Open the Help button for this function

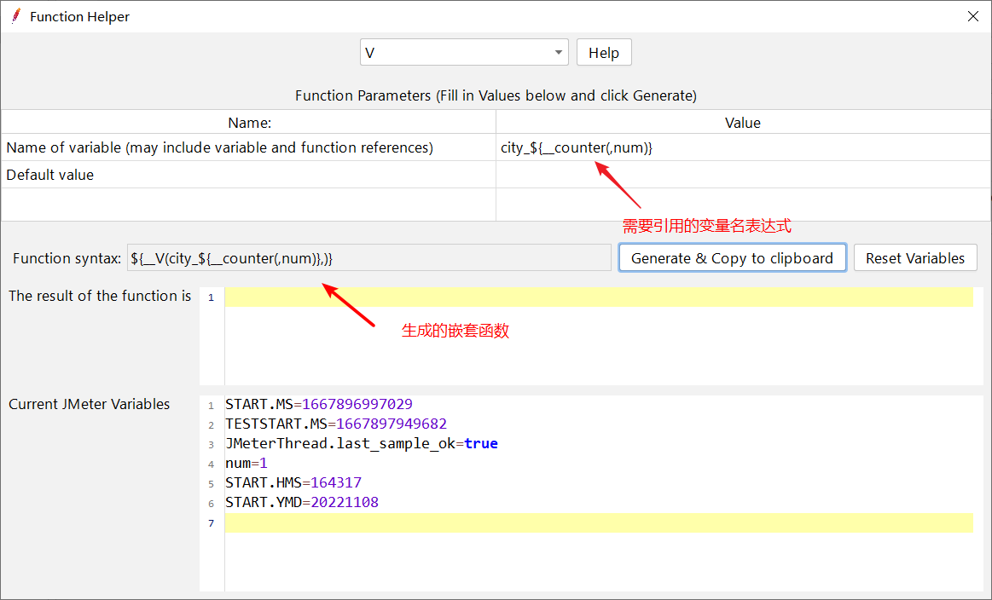(603, 53)
